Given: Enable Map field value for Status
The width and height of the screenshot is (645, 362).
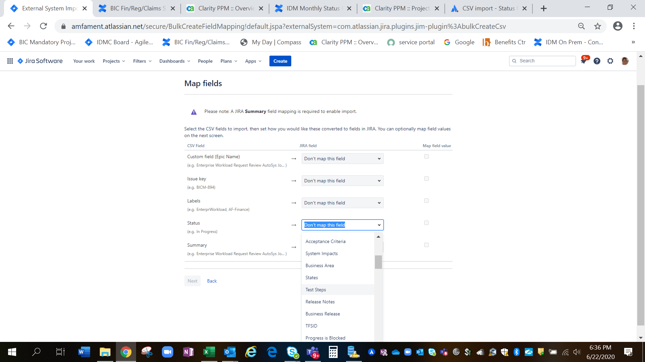Looking at the screenshot, I should click(426, 223).
